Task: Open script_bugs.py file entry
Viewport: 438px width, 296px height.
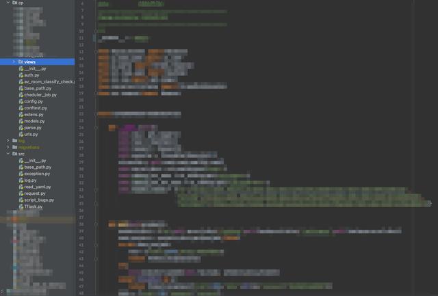Action: click(x=39, y=200)
